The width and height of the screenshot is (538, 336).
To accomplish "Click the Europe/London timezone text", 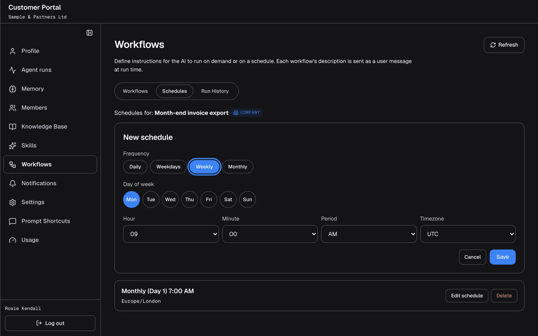I will click(141, 301).
